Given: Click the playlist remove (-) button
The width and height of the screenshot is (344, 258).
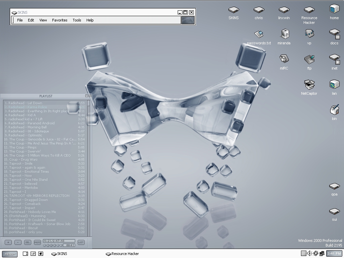Looking at the screenshot, I should [18, 242].
